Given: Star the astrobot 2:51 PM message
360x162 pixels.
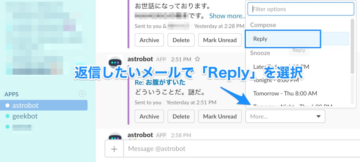Looking at the screenshot, I should click(197, 59).
